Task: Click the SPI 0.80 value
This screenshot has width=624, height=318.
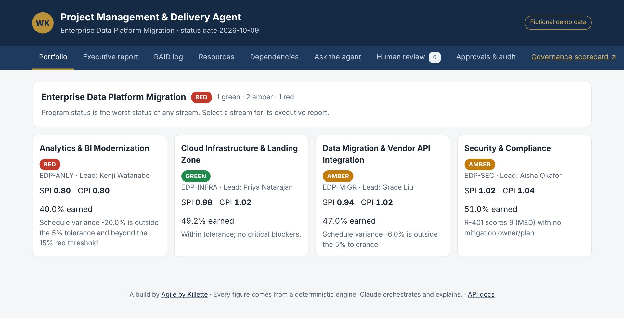Action: 55,191
